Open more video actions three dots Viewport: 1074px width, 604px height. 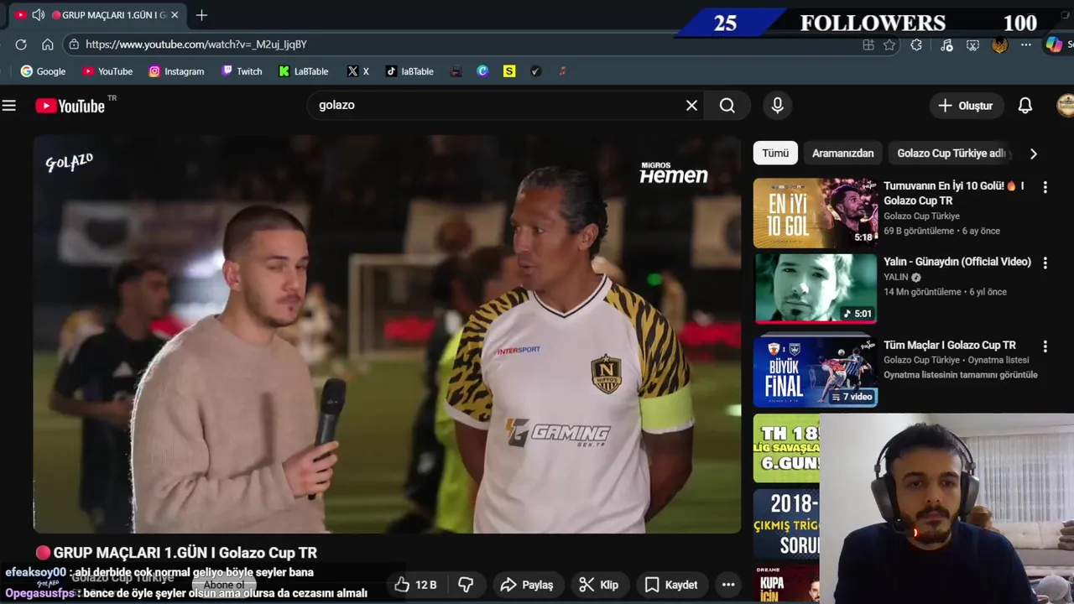tap(728, 585)
